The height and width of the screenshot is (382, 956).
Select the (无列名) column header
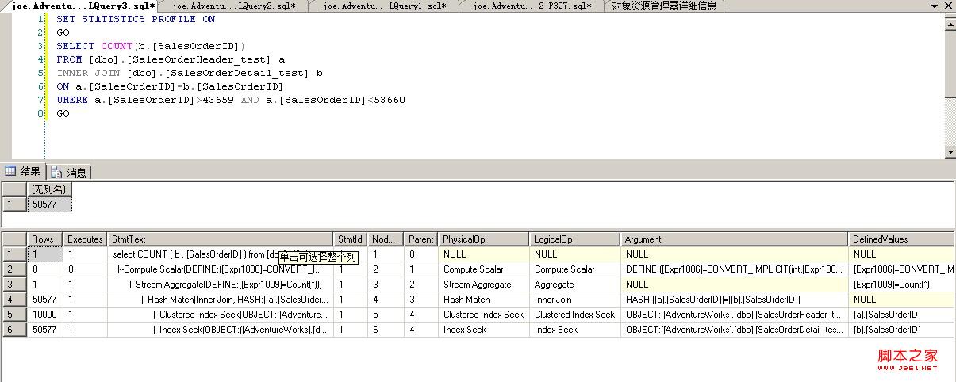pos(49,189)
